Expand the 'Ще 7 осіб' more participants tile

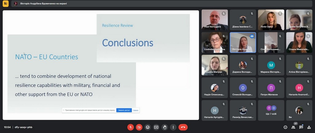click(271, 110)
